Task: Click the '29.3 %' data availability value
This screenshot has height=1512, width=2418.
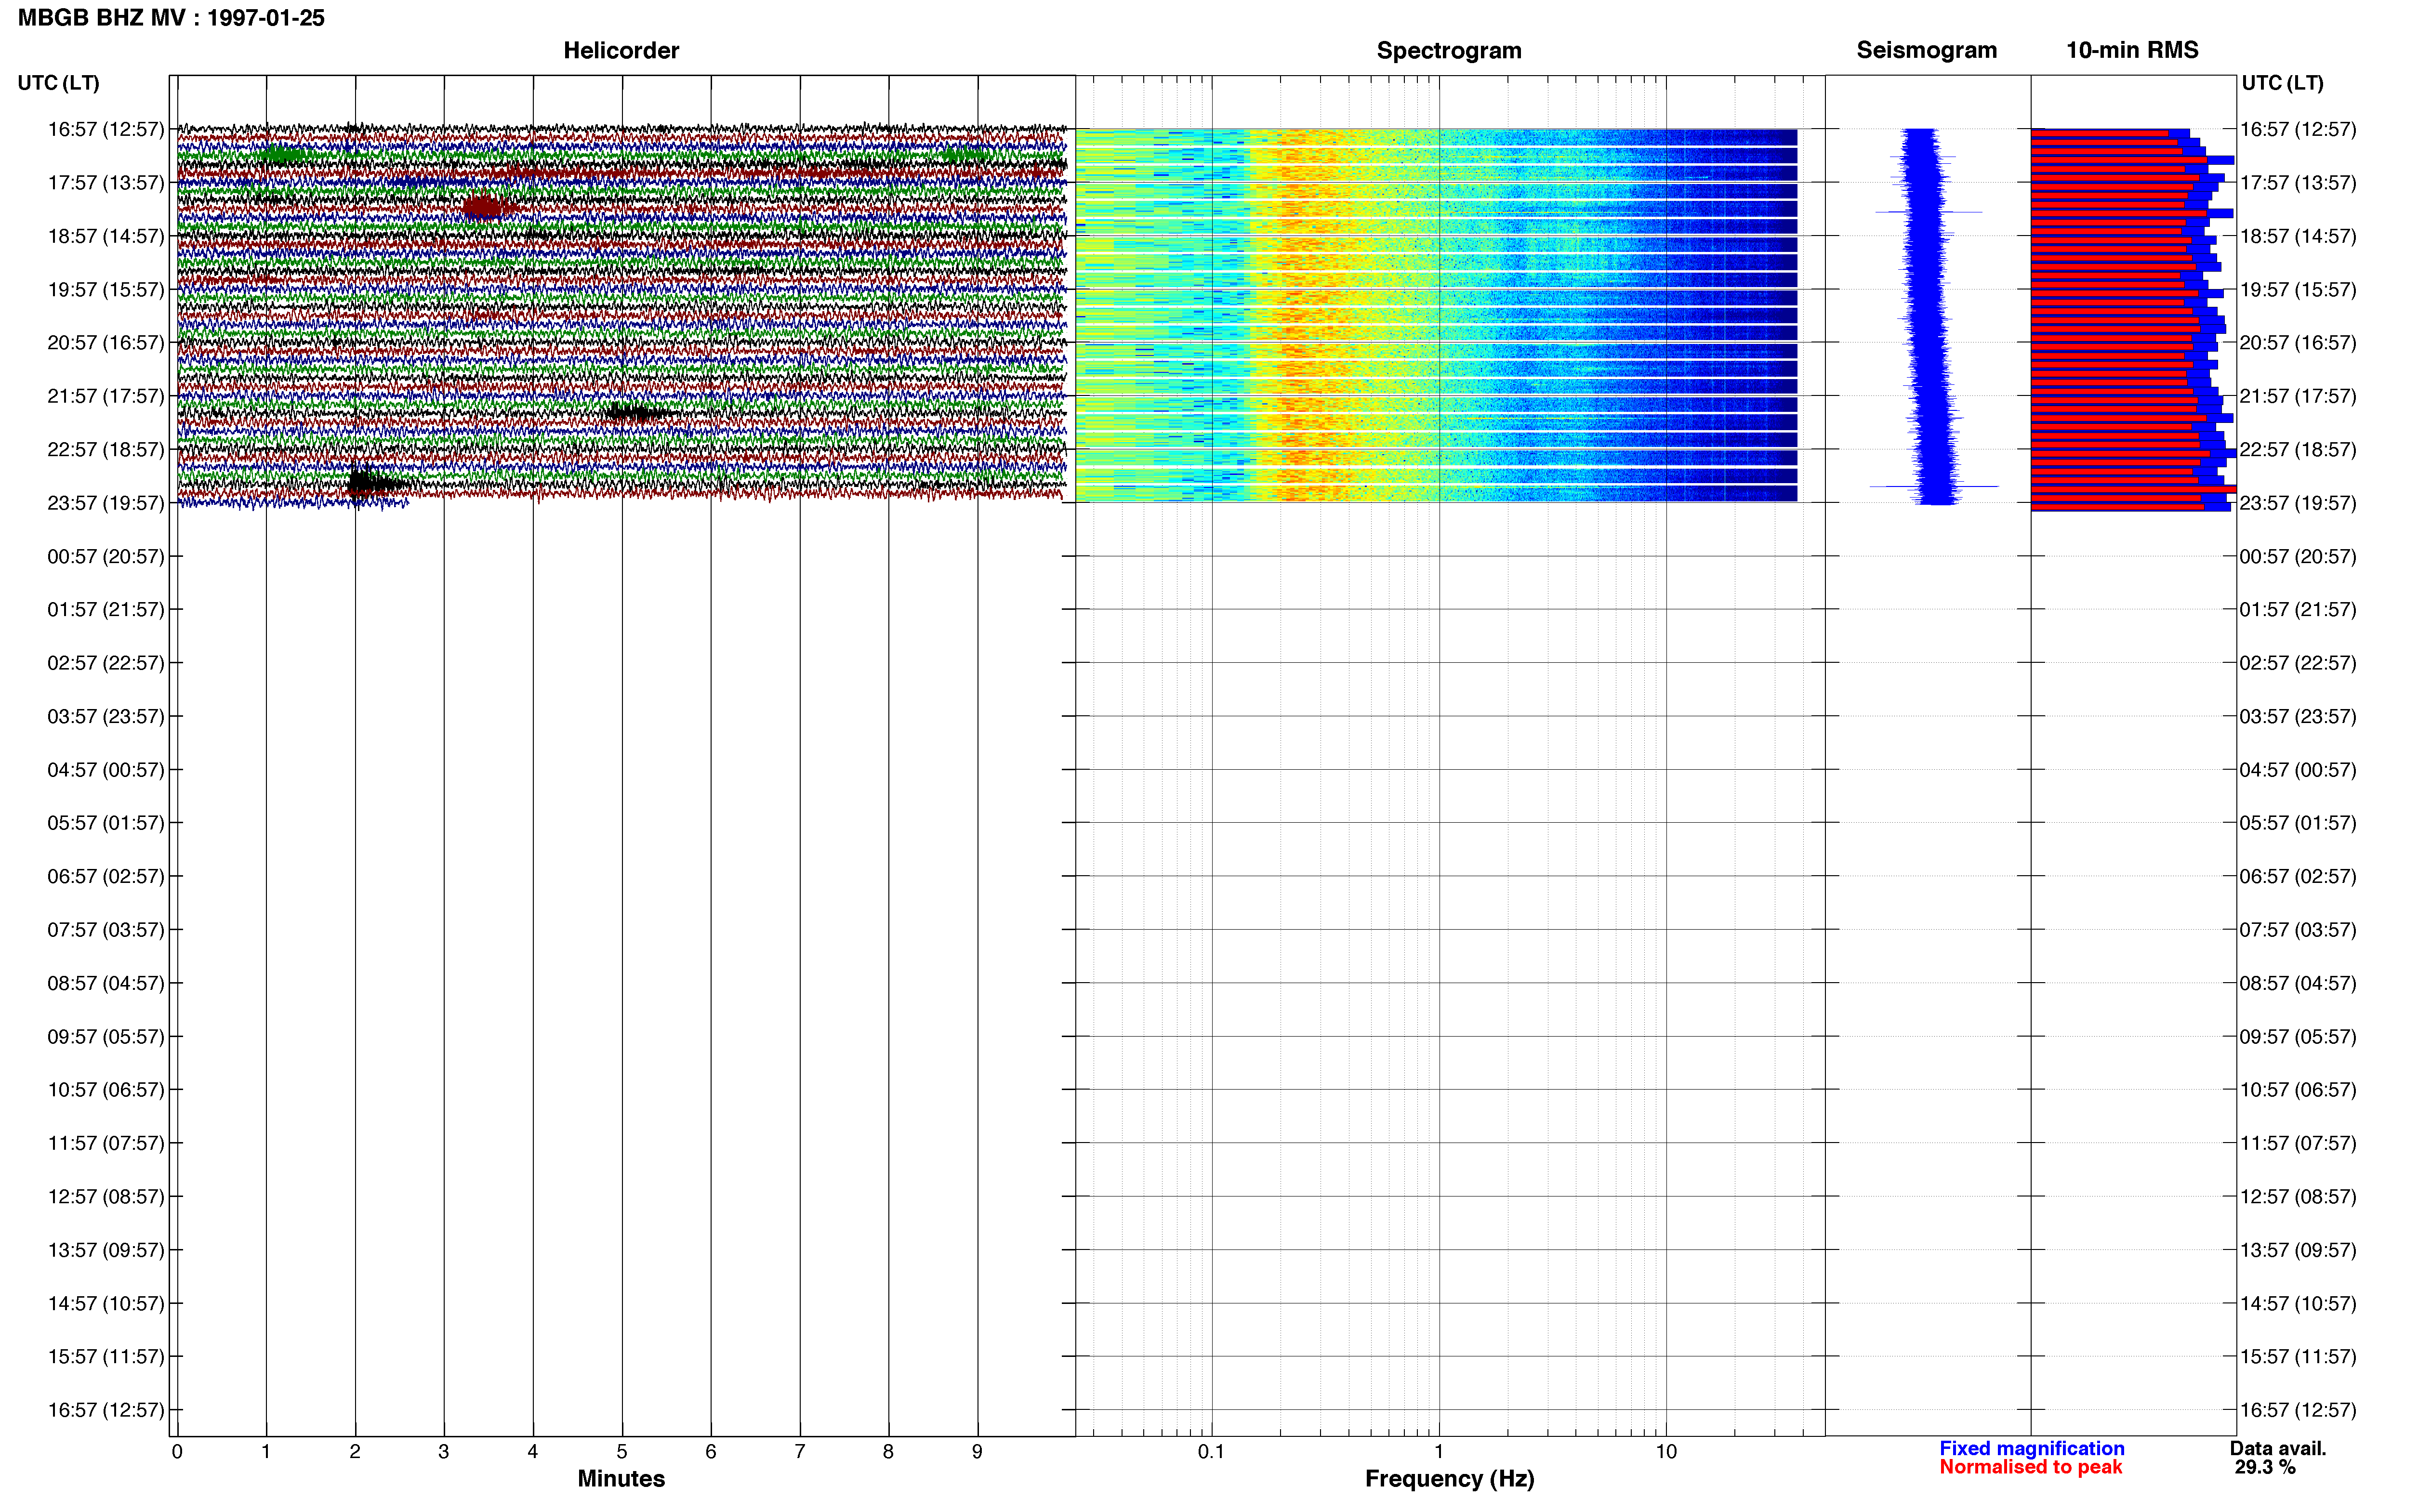Action: click(2265, 1467)
